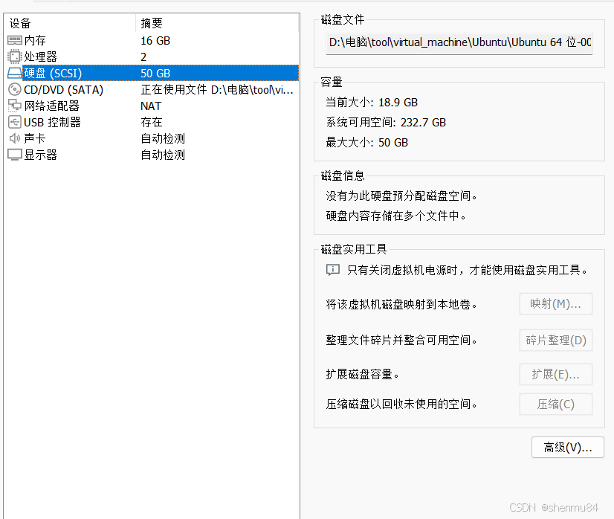Click the hard disk (SCSI) icon

point(14,74)
